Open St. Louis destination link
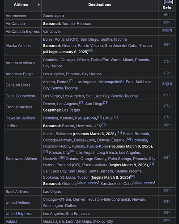Viewport: 179px width, 224px height. coord(68,177)
